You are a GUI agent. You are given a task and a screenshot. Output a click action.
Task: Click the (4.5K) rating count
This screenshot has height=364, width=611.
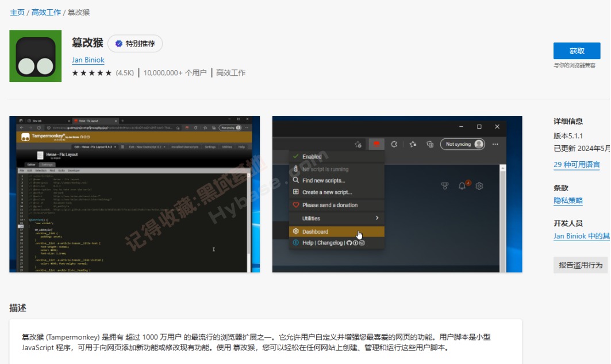coord(125,73)
